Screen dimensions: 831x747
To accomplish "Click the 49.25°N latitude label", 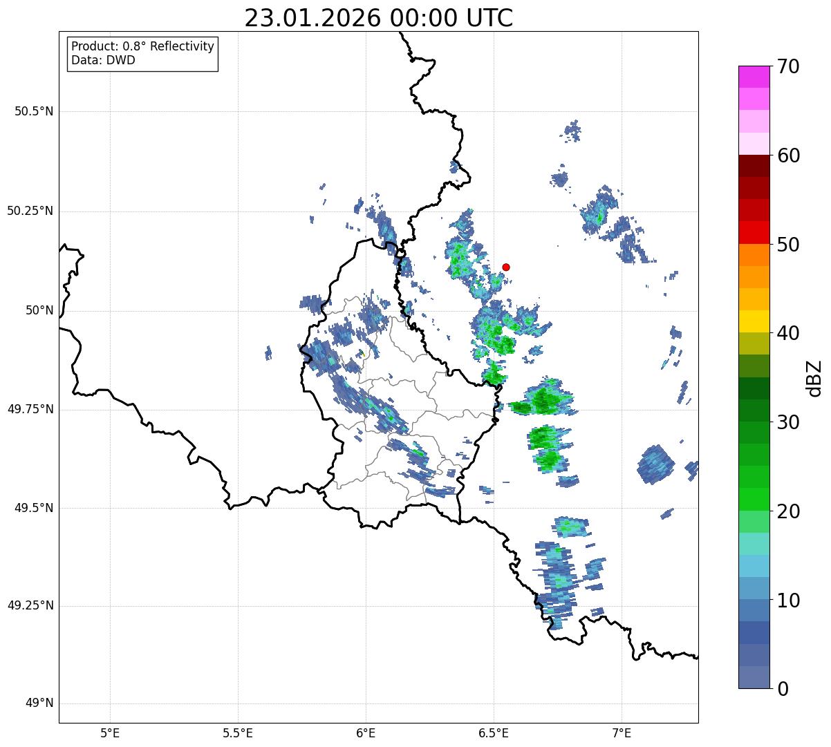I will click(30, 605).
